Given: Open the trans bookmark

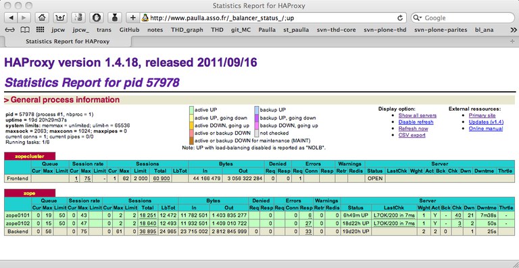Looking at the screenshot, I should pos(104,30).
